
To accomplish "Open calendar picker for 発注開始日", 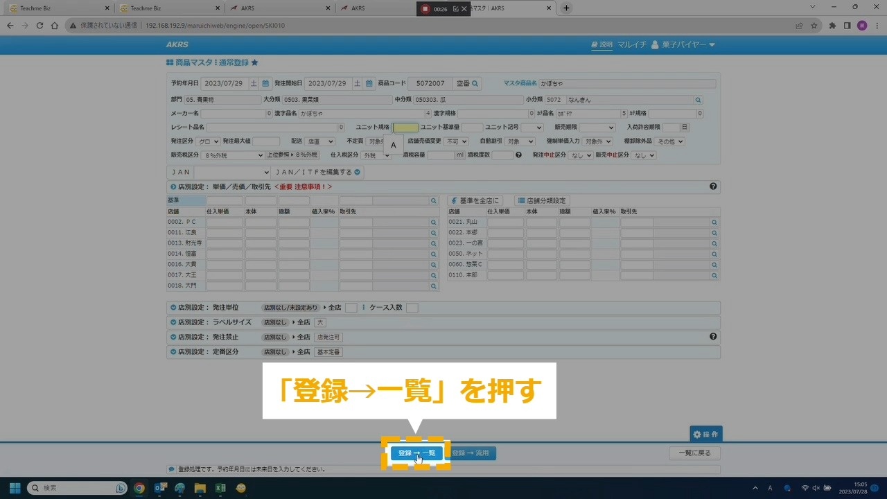I will coord(369,83).
